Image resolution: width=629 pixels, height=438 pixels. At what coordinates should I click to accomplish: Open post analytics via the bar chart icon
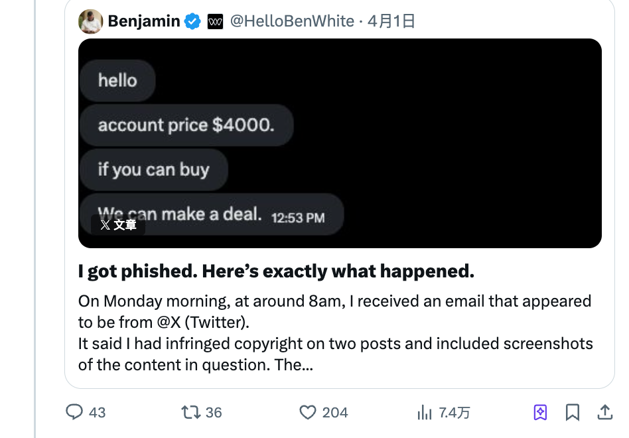[x=425, y=412]
